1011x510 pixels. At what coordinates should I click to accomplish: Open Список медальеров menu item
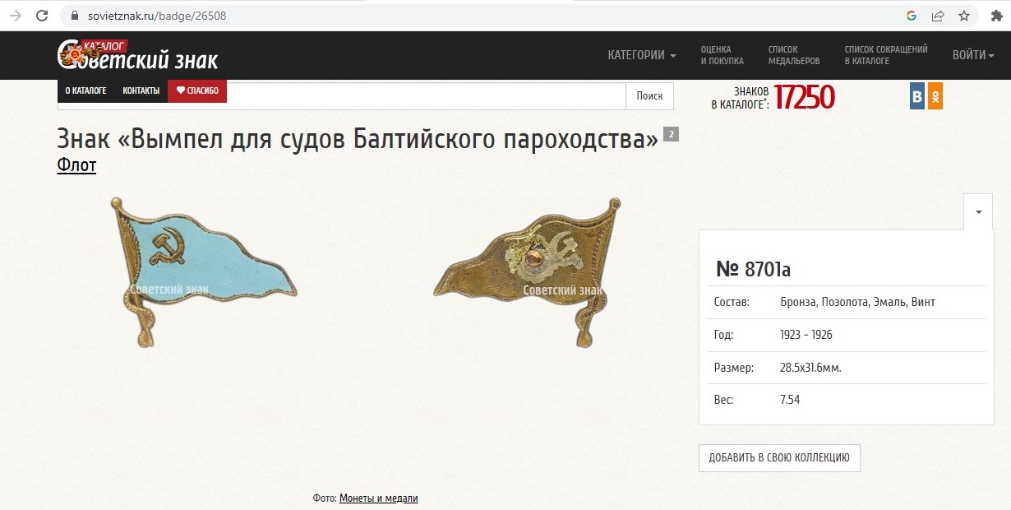pos(793,55)
